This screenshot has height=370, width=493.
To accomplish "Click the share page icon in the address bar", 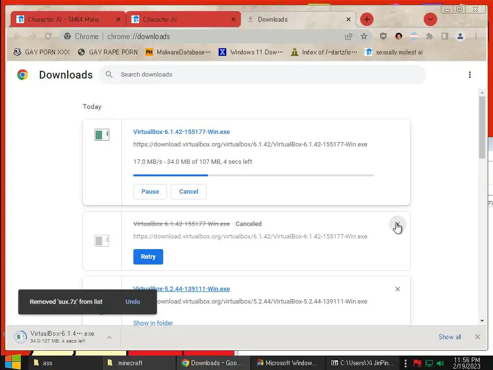I will [x=349, y=37].
